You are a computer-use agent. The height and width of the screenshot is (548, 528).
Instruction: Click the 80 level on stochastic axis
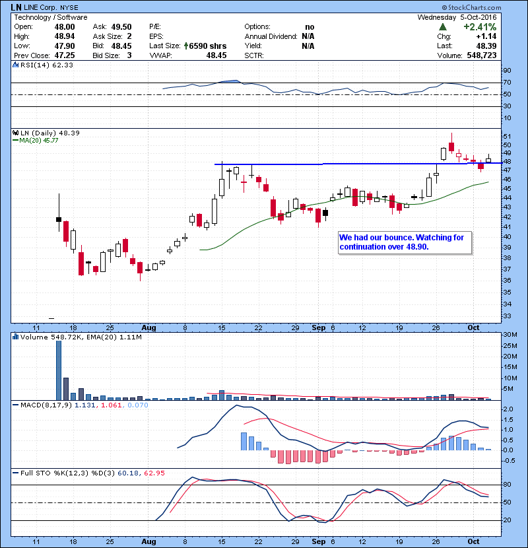pyautogui.click(x=507, y=485)
